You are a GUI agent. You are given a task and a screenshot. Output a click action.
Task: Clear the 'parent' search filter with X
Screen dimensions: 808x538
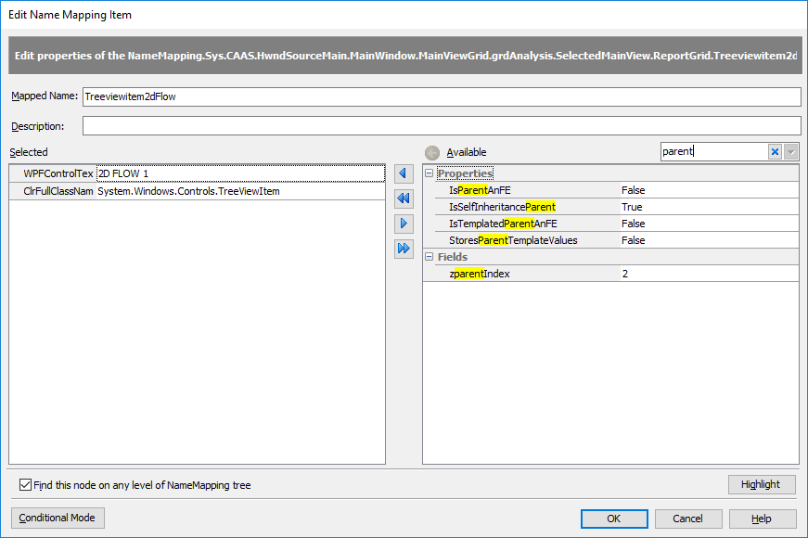click(775, 152)
